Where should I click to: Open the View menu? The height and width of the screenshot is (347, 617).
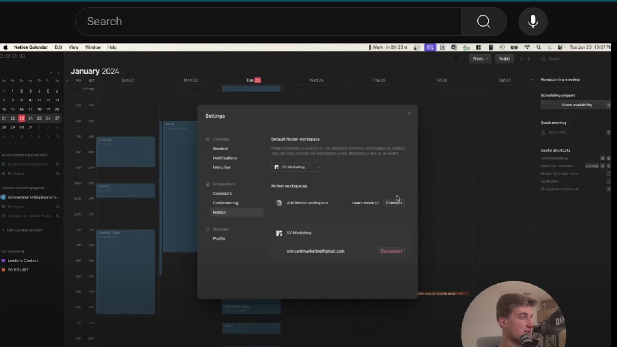click(73, 47)
